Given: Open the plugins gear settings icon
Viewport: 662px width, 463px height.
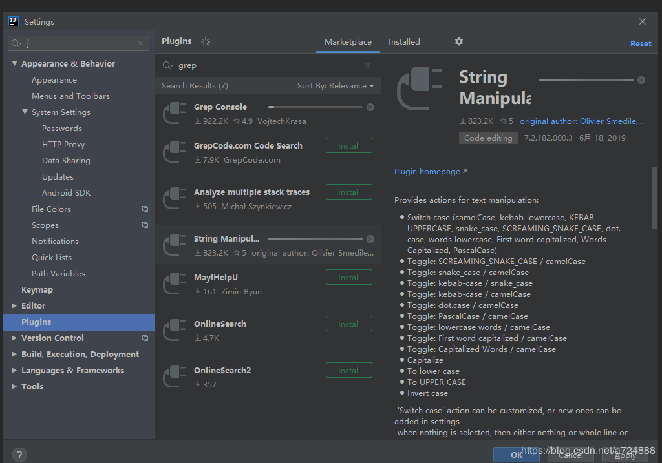Looking at the screenshot, I should coord(459,41).
